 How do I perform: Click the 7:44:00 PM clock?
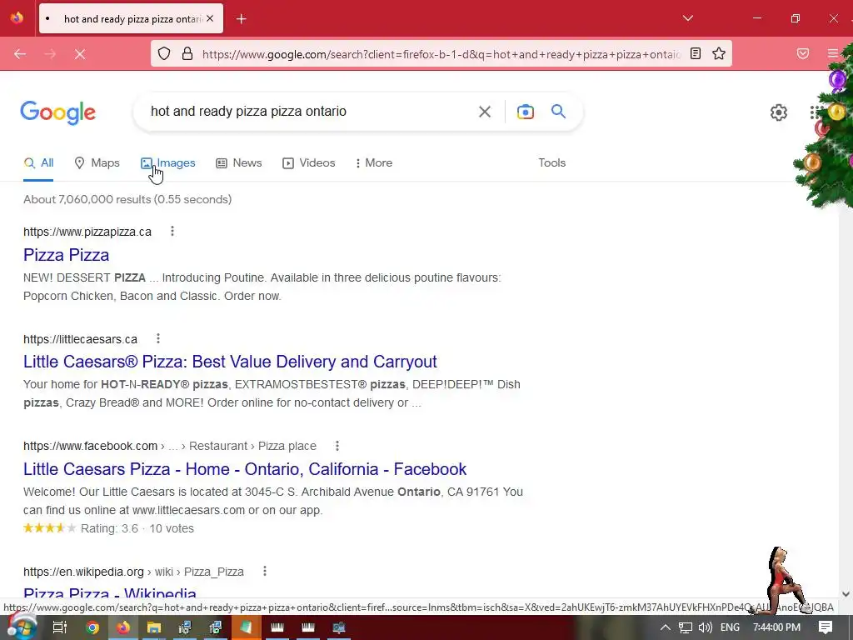point(776,627)
